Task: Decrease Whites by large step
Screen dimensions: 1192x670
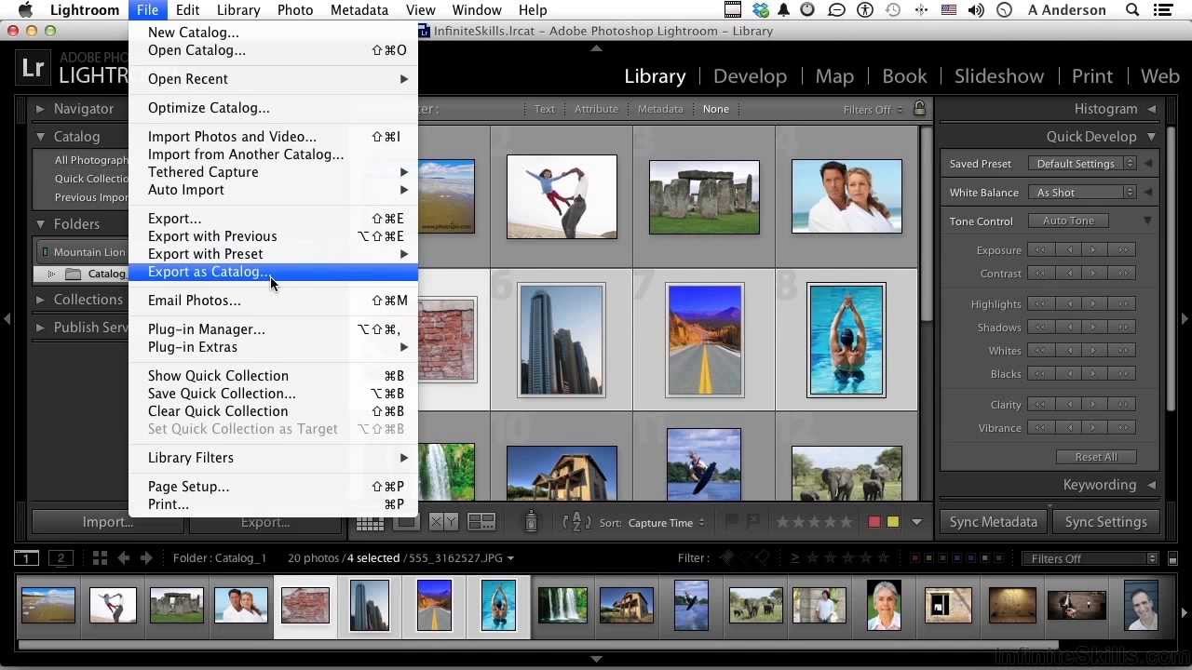Action: pyautogui.click(x=1040, y=350)
